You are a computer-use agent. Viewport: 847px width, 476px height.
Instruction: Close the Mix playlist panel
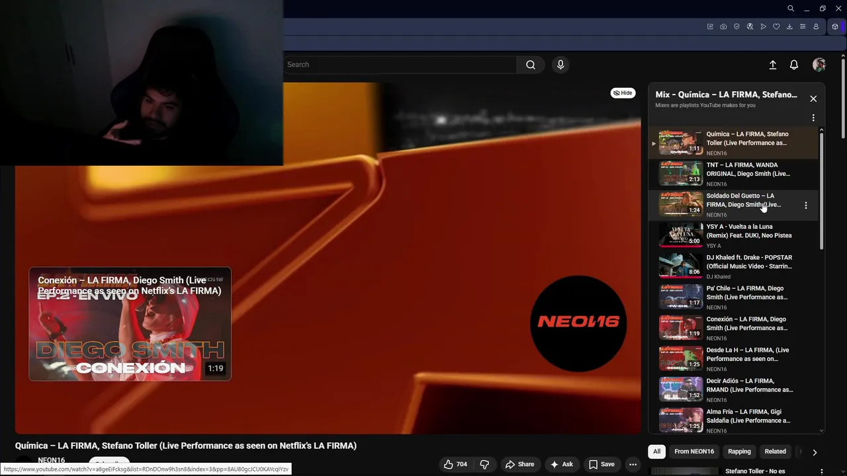pyautogui.click(x=813, y=99)
